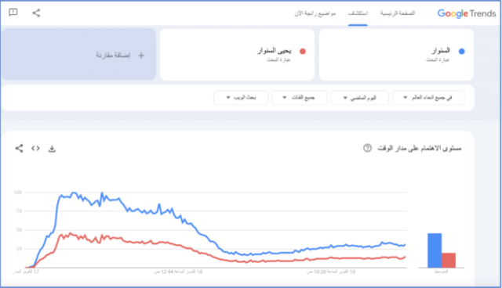Screen dimensions: 502x288
Task: Click the share icon in header
Action: point(36,13)
